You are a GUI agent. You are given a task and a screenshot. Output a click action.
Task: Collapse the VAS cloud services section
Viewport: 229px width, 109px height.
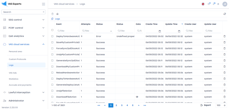24,44
